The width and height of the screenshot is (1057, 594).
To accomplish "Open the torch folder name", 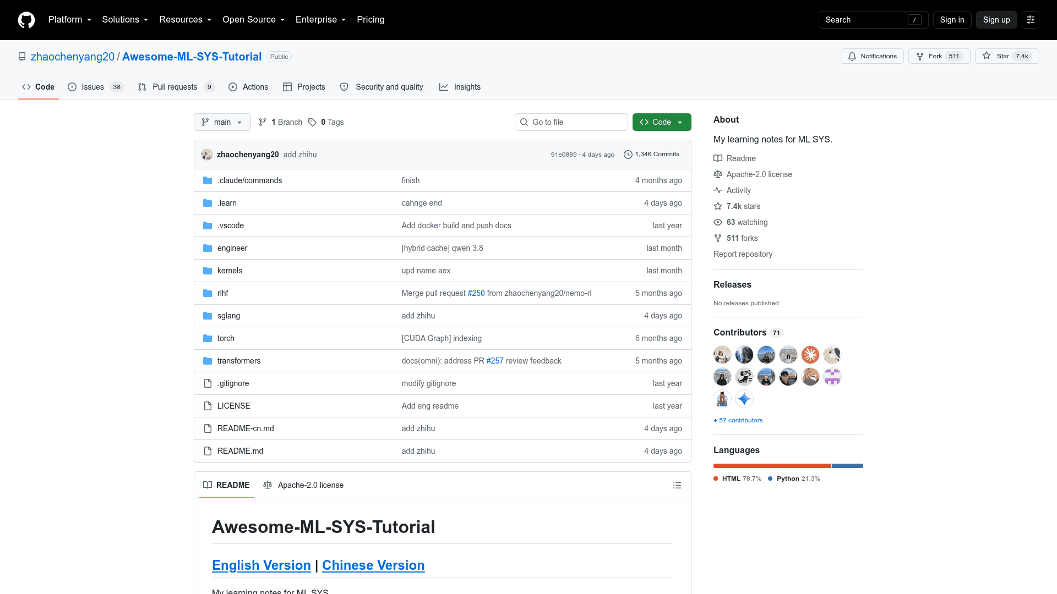I will (x=226, y=338).
